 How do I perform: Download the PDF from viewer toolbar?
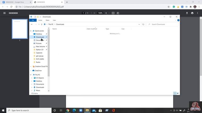tap(187, 13)
